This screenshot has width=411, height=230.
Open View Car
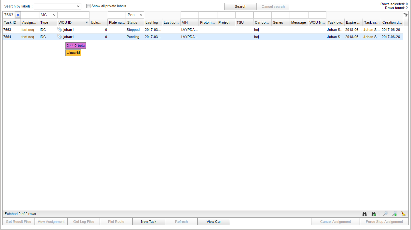213,222
